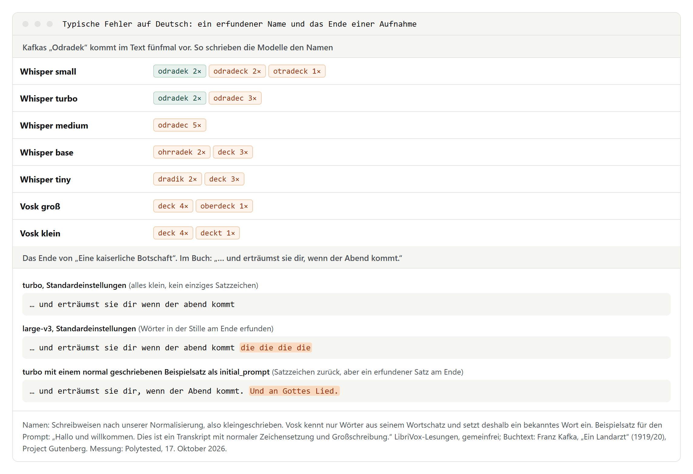
Task: Click the first gray window dot
Action: (25, 24)
